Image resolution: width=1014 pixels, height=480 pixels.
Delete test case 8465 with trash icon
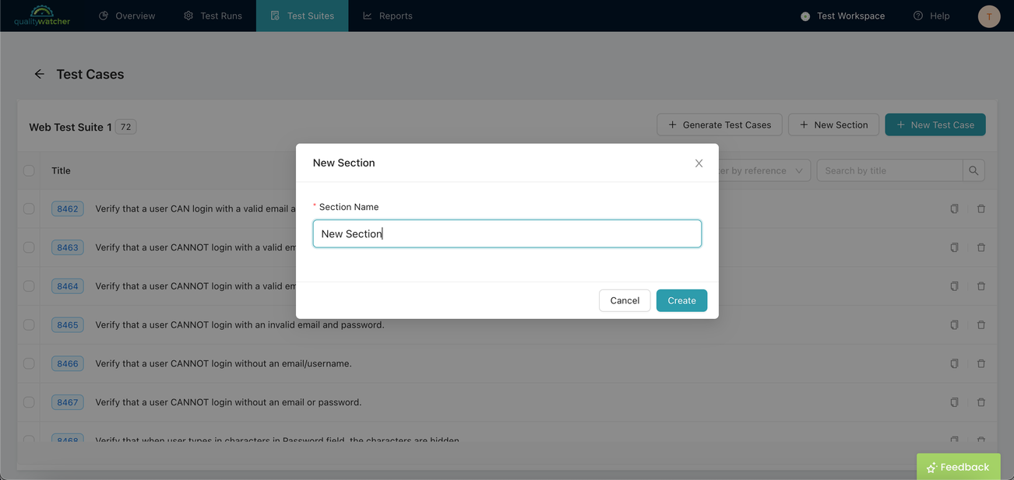click(981, 324)
